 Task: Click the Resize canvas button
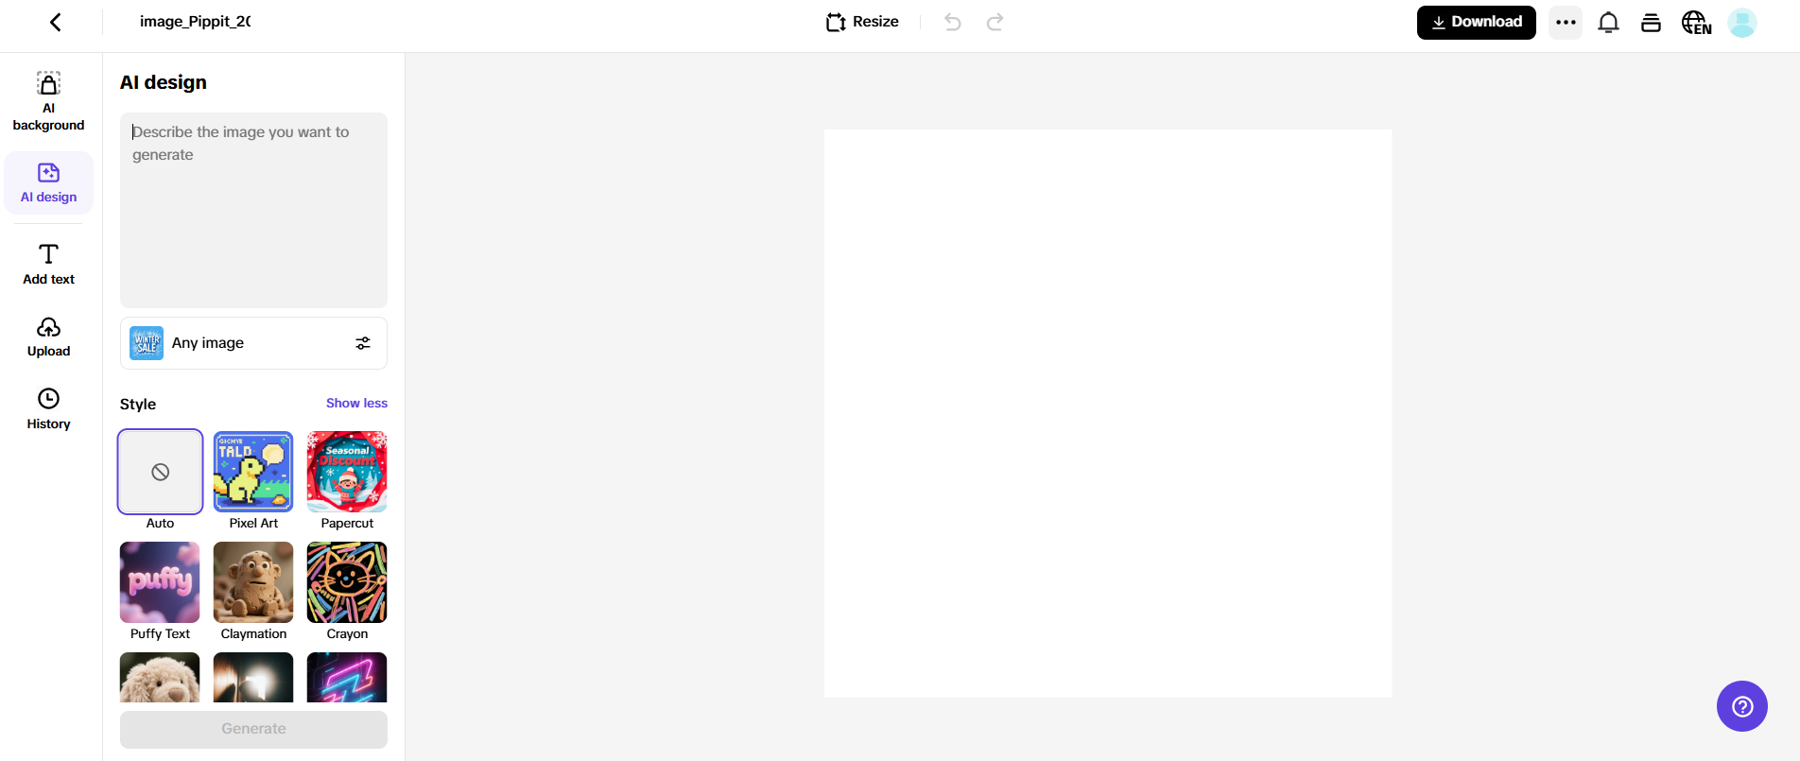[x=862, y=22]
